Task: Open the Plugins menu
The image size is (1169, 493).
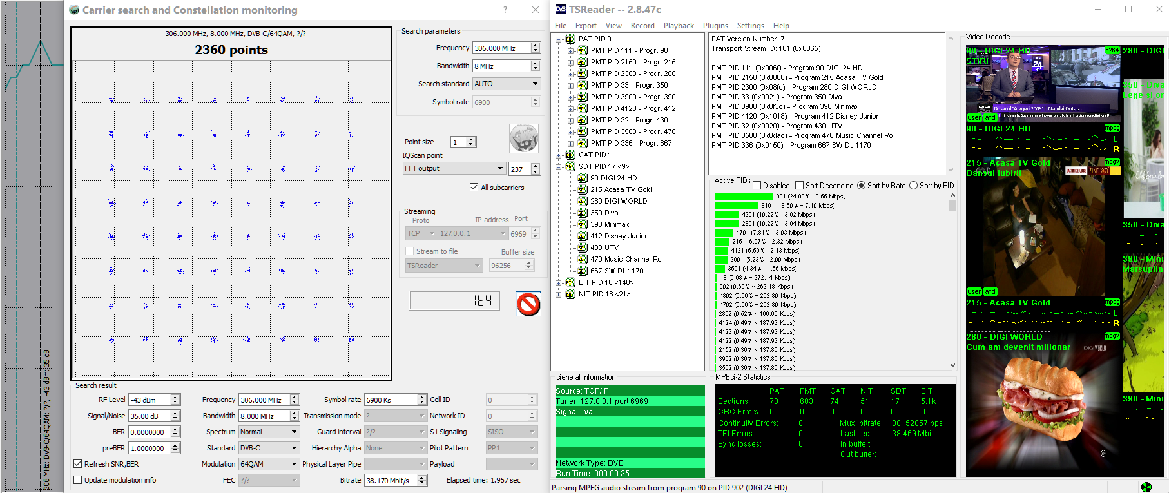Action: 715,26
